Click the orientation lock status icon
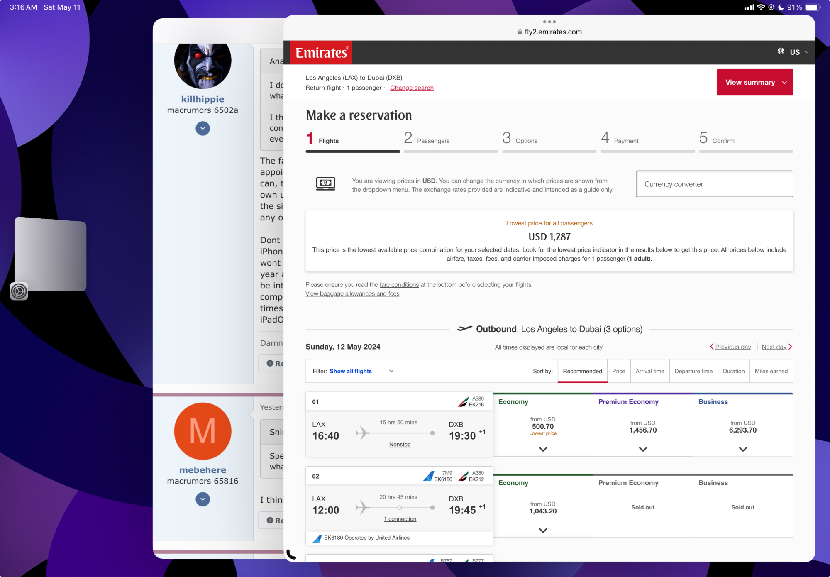The height and width of the screenshot is (577, 830). (771, 7)
